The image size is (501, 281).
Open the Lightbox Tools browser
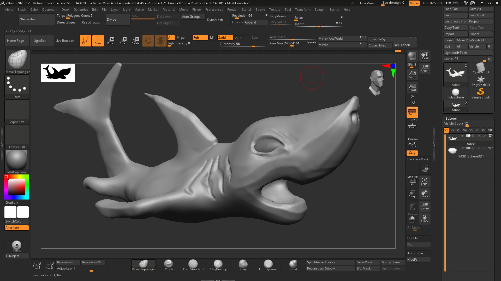(x=456, y=53)
